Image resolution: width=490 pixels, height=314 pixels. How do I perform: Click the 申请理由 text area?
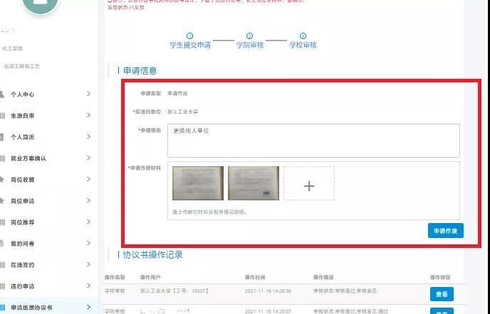pyautogui.click(x=313, y=141)
